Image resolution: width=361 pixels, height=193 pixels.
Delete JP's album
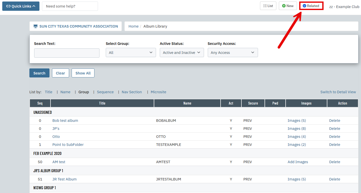click(335, 129)
